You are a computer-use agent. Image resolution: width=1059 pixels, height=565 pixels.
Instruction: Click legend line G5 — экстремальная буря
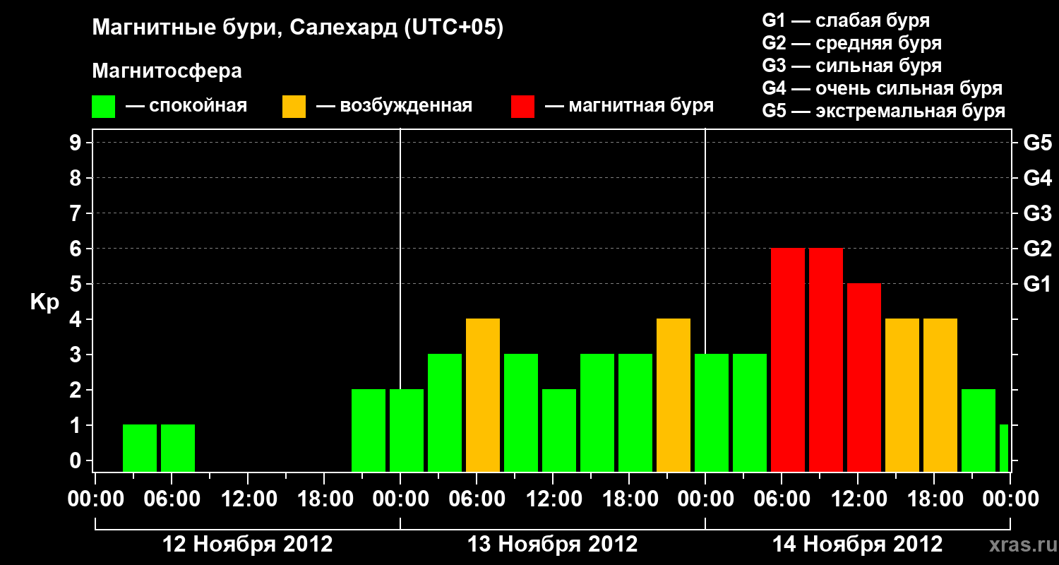[883, 111]
